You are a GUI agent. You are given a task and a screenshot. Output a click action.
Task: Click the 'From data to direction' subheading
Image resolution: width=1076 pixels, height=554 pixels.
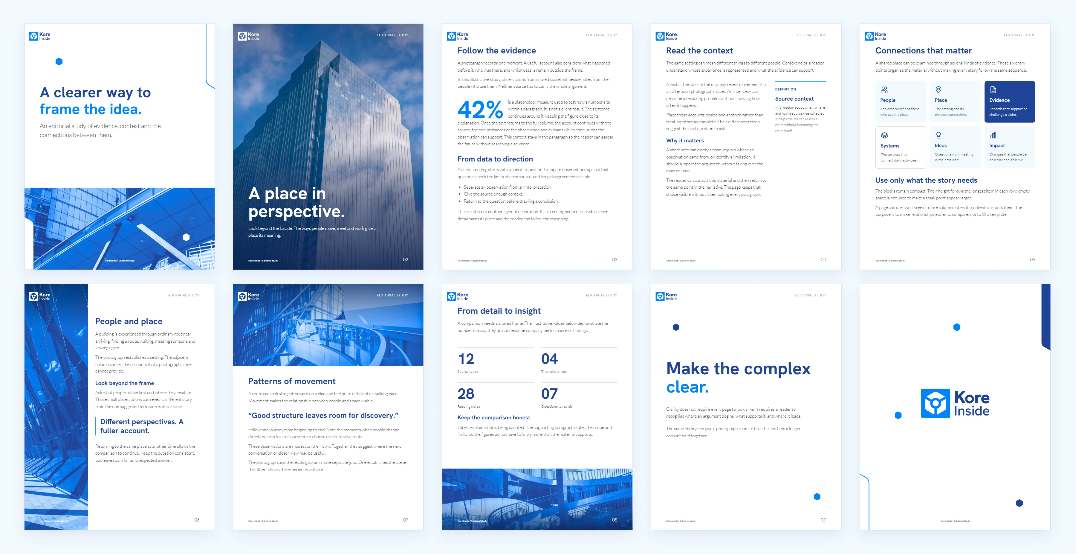coord(495,159)
